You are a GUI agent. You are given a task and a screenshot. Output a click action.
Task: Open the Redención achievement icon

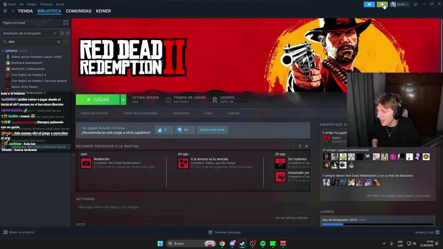pyautogui.click(x=86, y=163)
